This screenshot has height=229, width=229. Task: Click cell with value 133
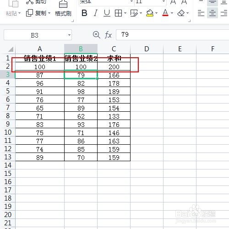click(x=114, y=116)
